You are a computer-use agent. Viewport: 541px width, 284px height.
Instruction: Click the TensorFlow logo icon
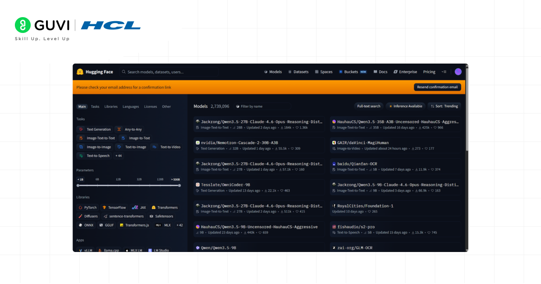104,207
